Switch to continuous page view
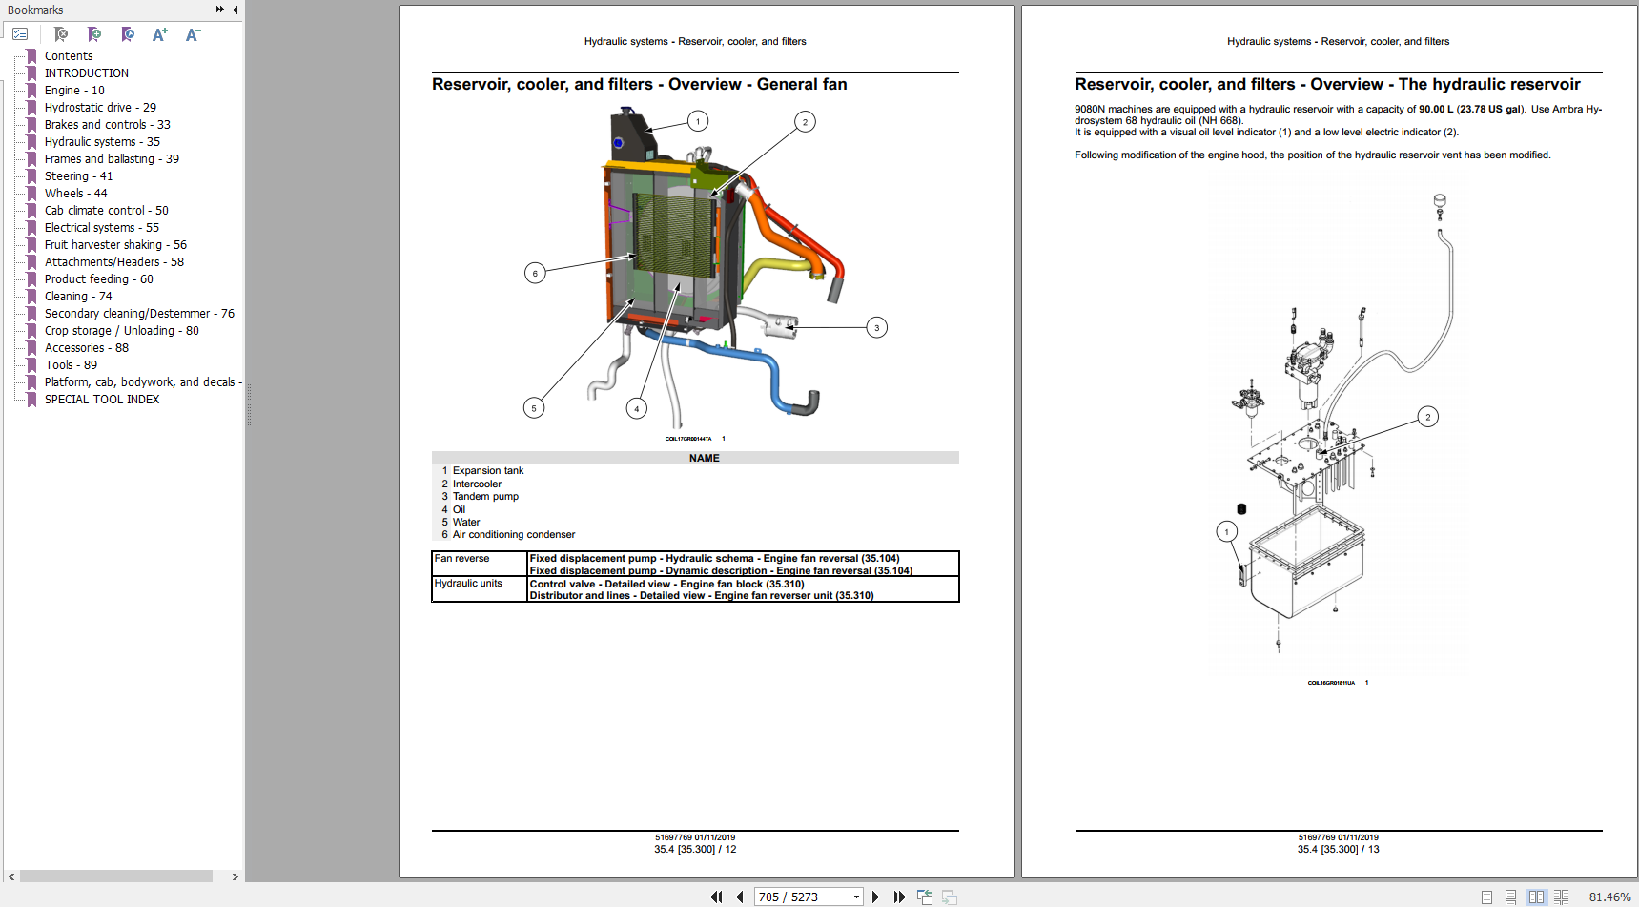The image size is (1639, 907). [1510, 897]
